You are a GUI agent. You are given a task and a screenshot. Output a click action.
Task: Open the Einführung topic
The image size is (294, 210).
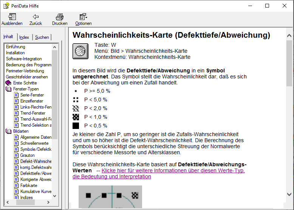point(15,47)
